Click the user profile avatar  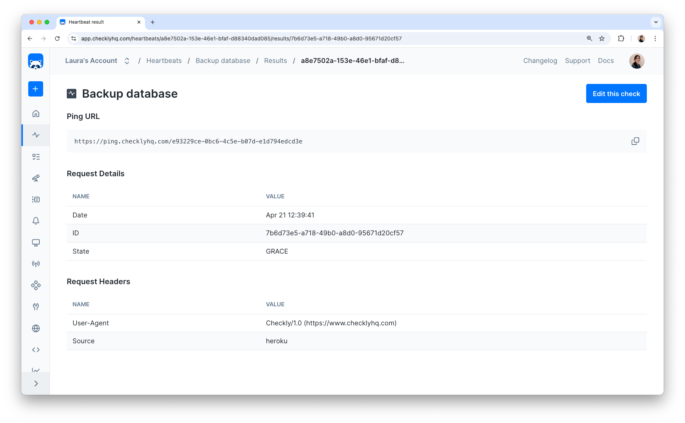click(x=637, y=61)
